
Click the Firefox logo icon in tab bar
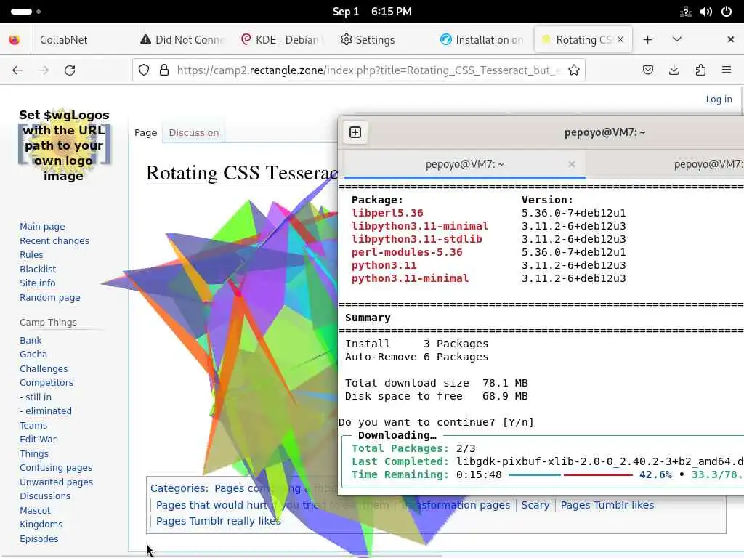pyautogui.click(x=15, y=40)
